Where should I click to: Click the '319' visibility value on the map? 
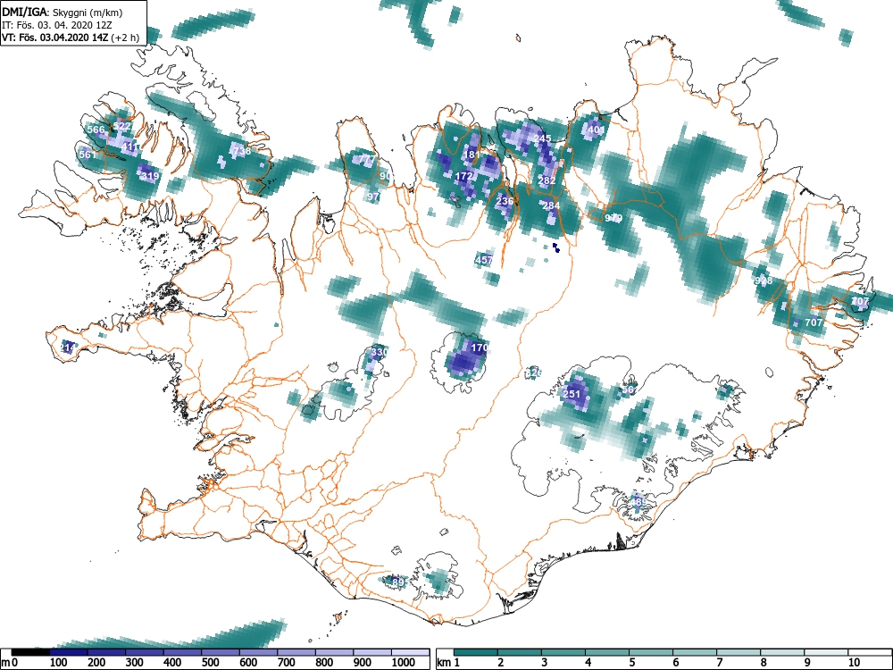[150, 176]
